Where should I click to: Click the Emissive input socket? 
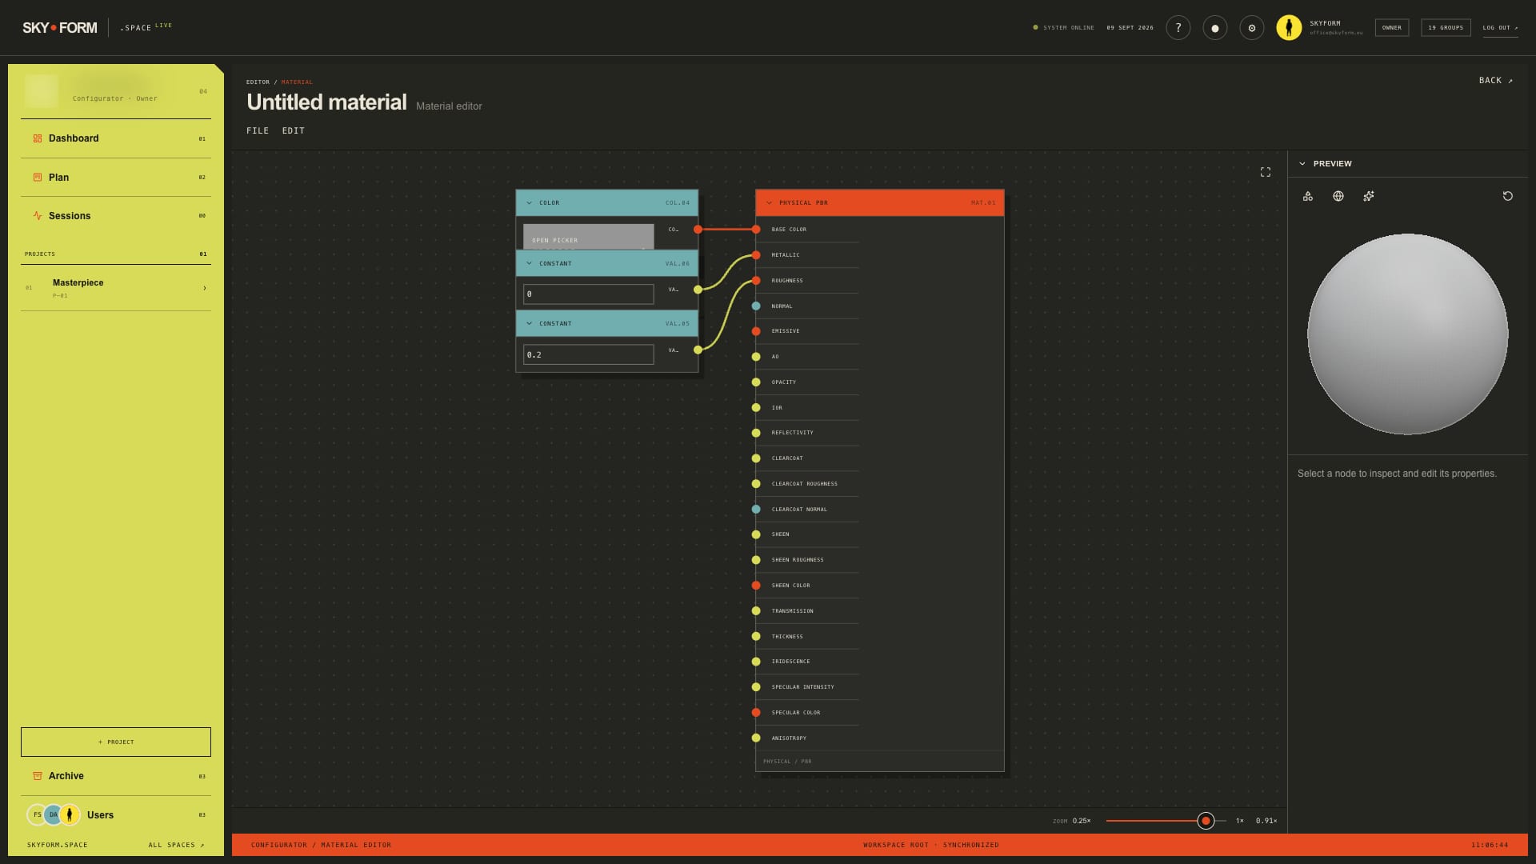(755, 331)
